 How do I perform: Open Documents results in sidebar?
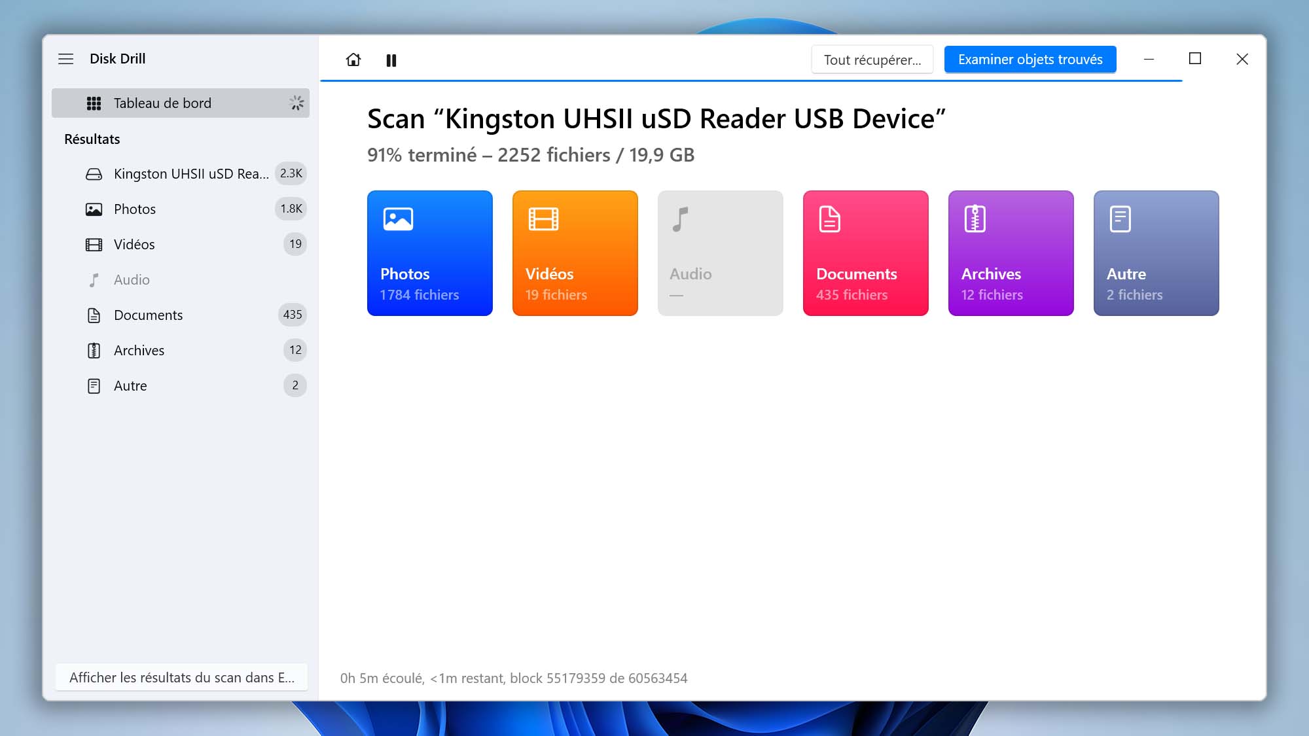[181, 315]
